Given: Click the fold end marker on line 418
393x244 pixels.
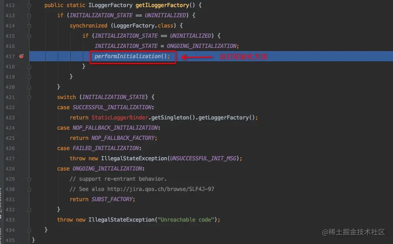Looking at the screenshot, I should point(29,67).
